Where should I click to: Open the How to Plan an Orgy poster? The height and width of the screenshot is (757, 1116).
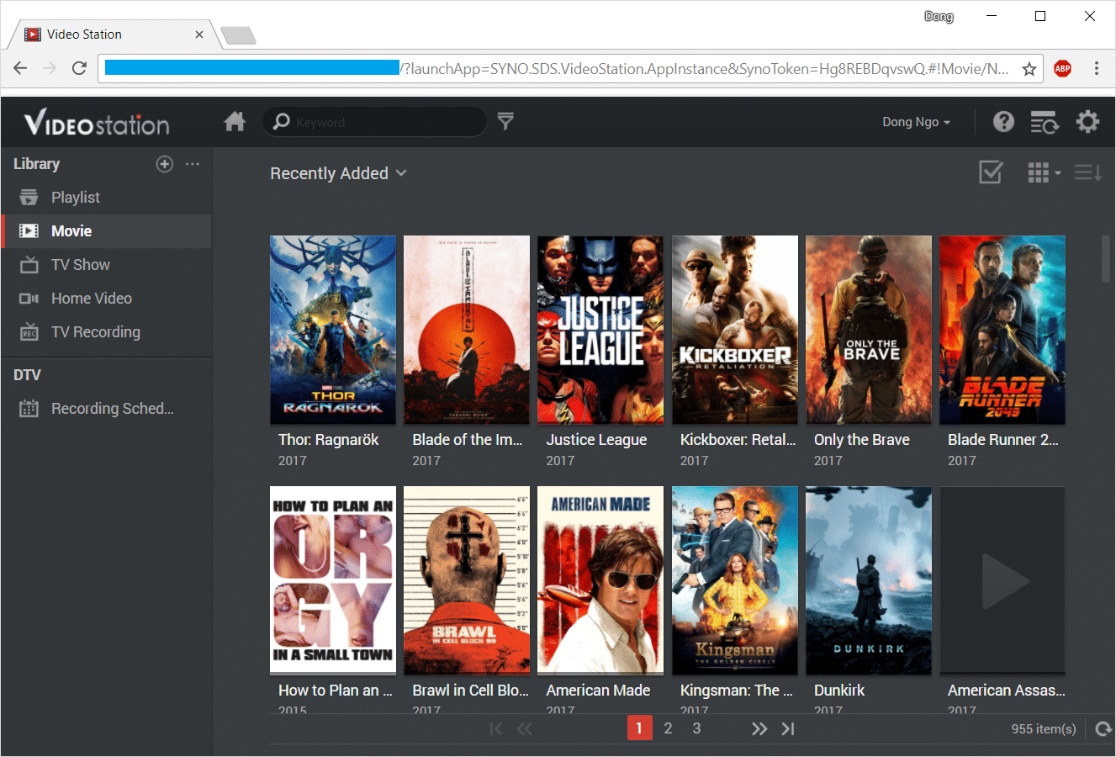coord(333,580)
